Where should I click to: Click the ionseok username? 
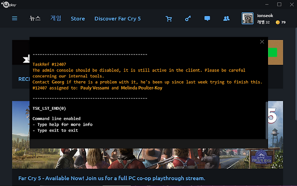(265, 16)
